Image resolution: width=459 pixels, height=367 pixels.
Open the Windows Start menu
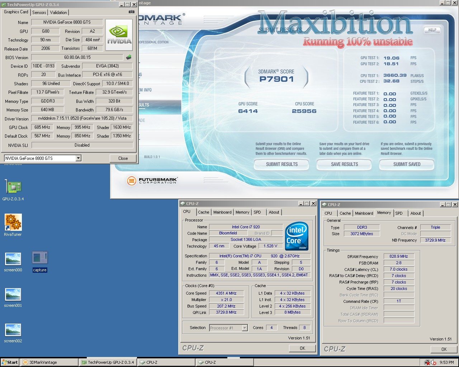[x=10, y=362]
